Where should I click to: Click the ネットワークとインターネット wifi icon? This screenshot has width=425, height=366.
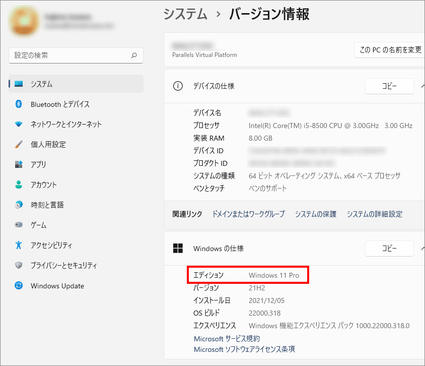[19, 125]
